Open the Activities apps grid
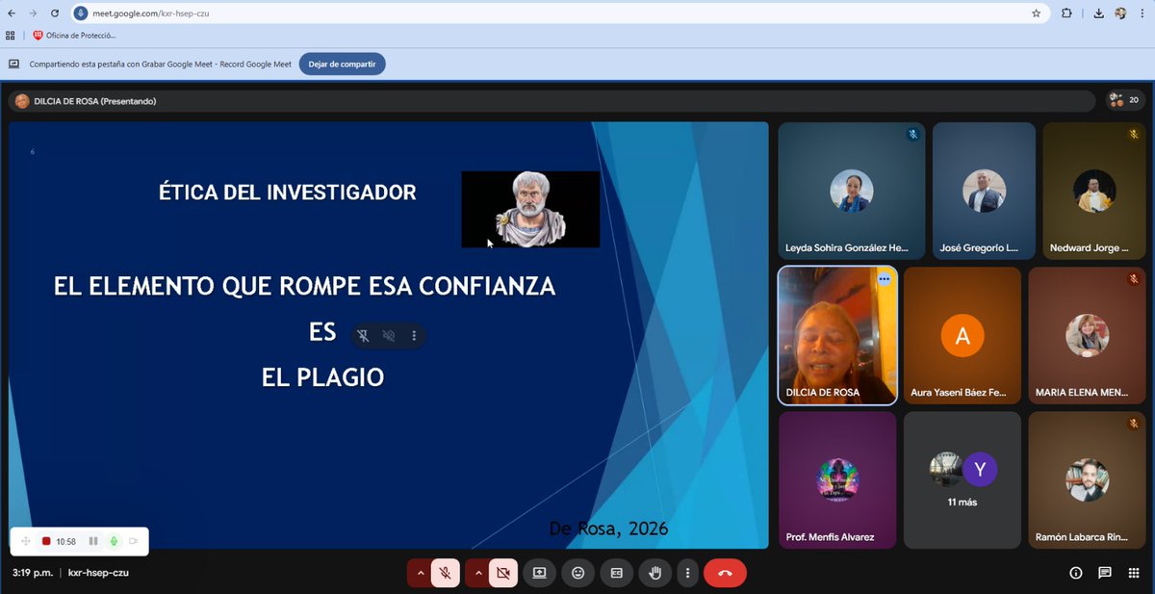The height and width of the screenshot is (594, 1155). (x=1136, y=573)
